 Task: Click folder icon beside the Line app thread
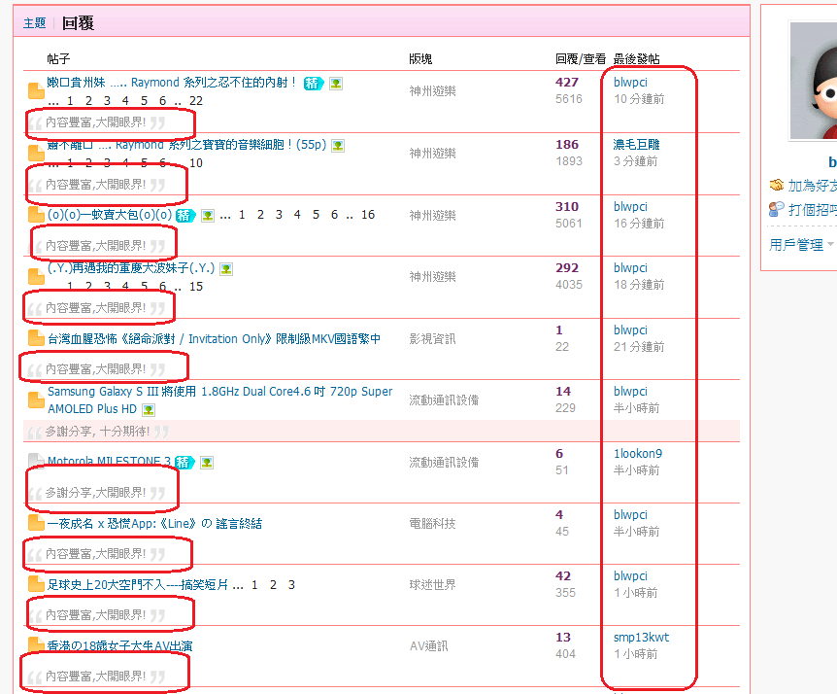click(36, 524)
